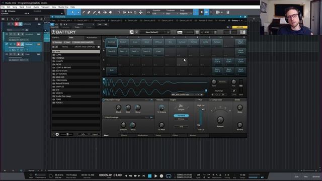Click the Info button in file browser

[x=83, y=134]
